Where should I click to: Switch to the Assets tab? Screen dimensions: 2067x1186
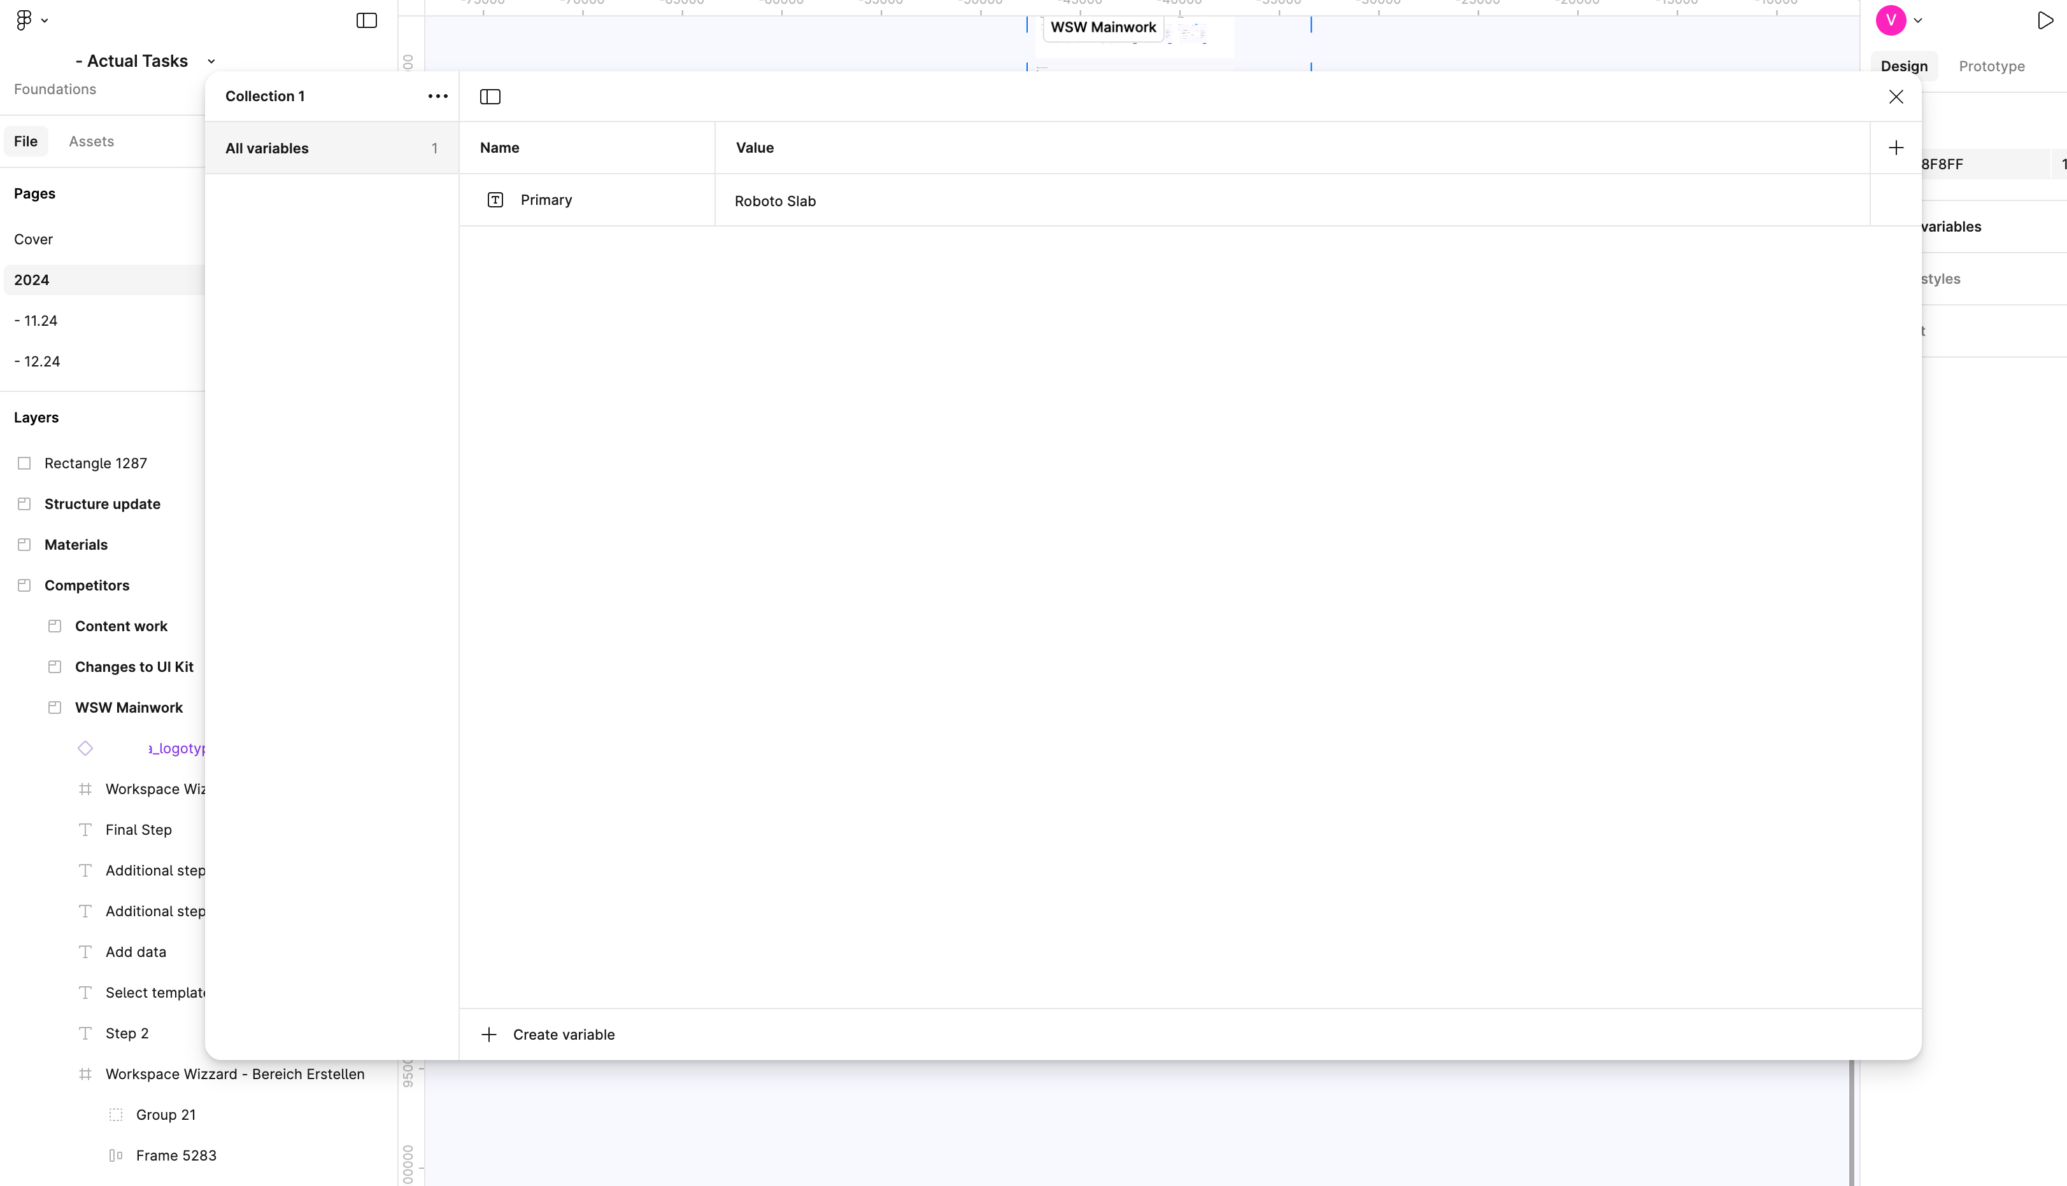[91, 142]
